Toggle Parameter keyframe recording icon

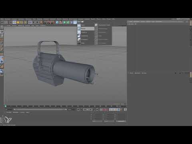click(118, 110)
